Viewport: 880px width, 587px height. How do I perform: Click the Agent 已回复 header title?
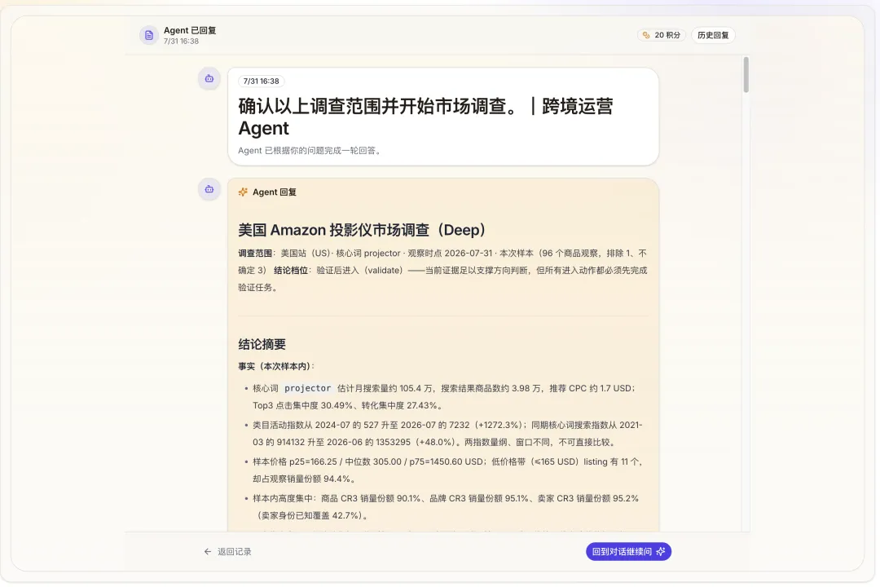(190, 30)
